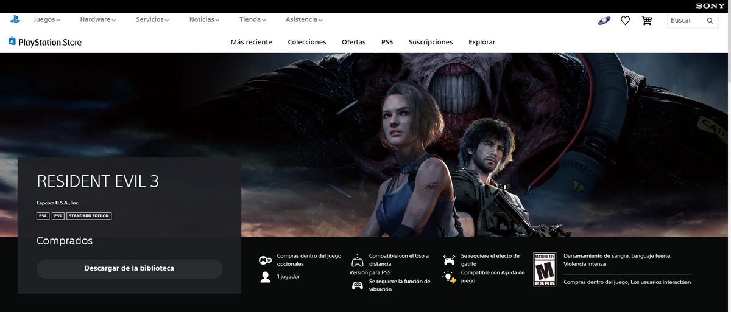Click the 'Versión para PS5' label

pyautogui.click(x=370, y=272)
